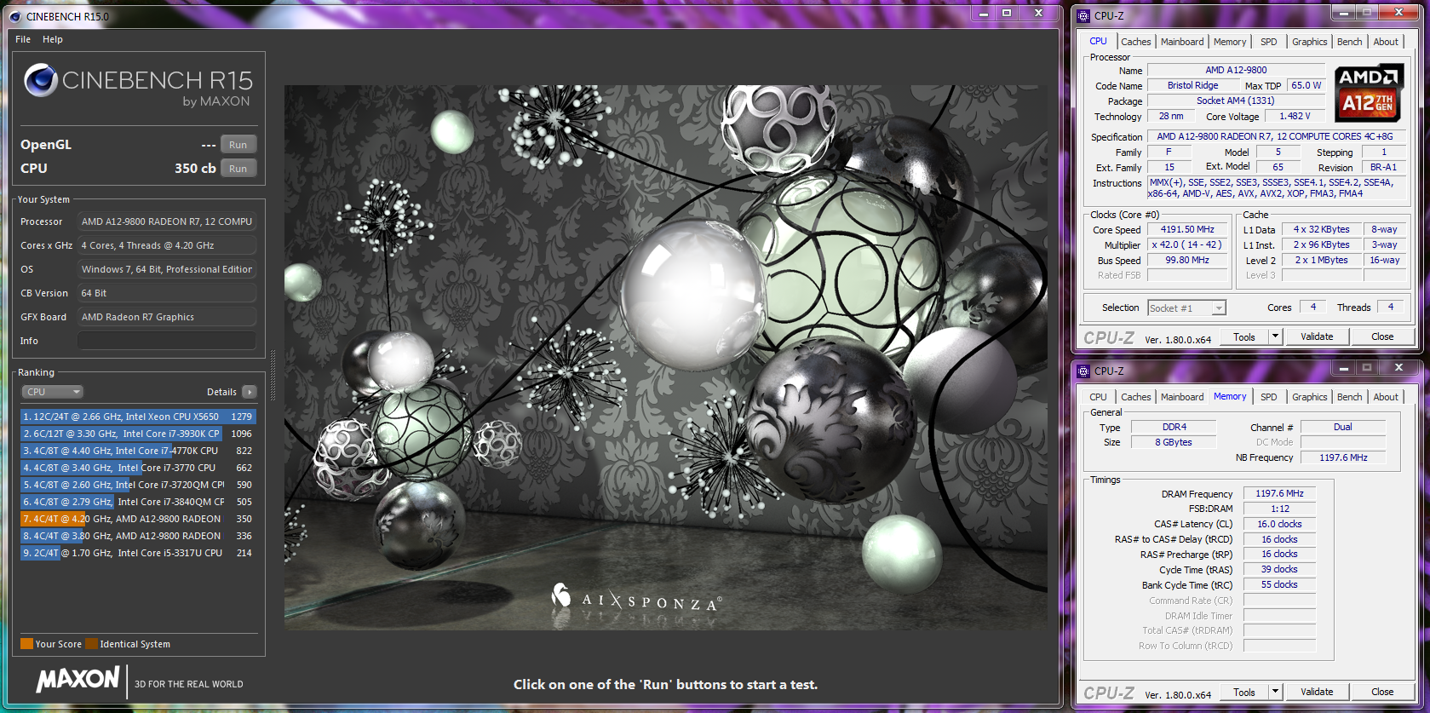The height and width of the screenshot is (713, 1430).
Task: Close the lower CPU-Z window via X
Action: click(1398, 368)
